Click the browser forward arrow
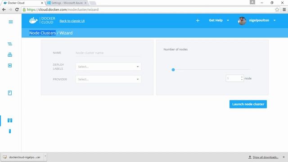Image resolution: width=288 pixels, height=162 pixels. point(10,9)
